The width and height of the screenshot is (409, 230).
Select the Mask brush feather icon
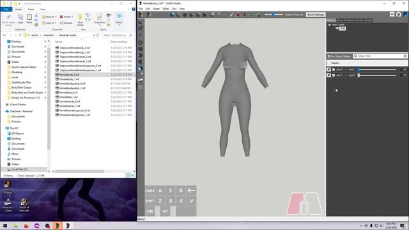(212, 15)
